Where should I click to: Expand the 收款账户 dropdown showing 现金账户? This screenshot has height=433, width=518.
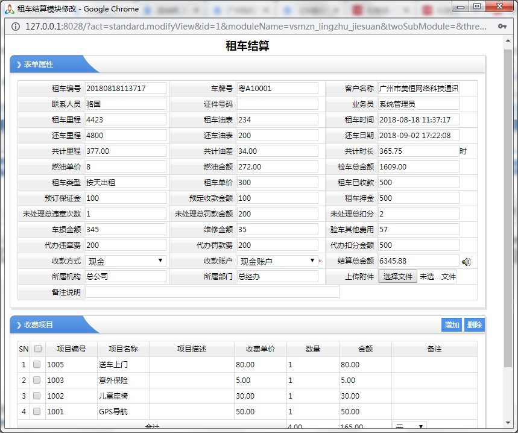point(277,261)
